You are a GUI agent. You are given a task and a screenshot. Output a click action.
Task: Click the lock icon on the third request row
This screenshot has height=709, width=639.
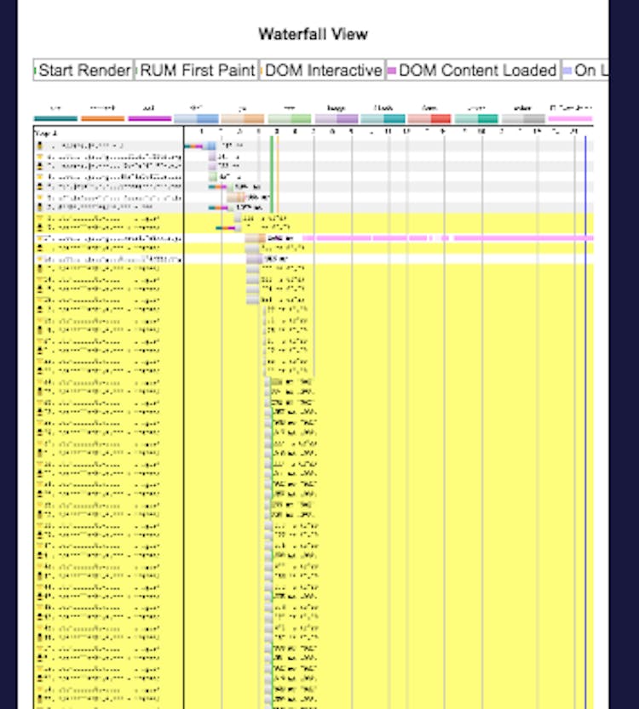pyautogui.click(x=39, y=166)
